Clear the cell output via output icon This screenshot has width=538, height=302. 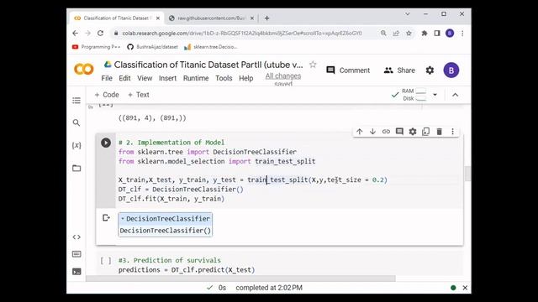[106, 218]
